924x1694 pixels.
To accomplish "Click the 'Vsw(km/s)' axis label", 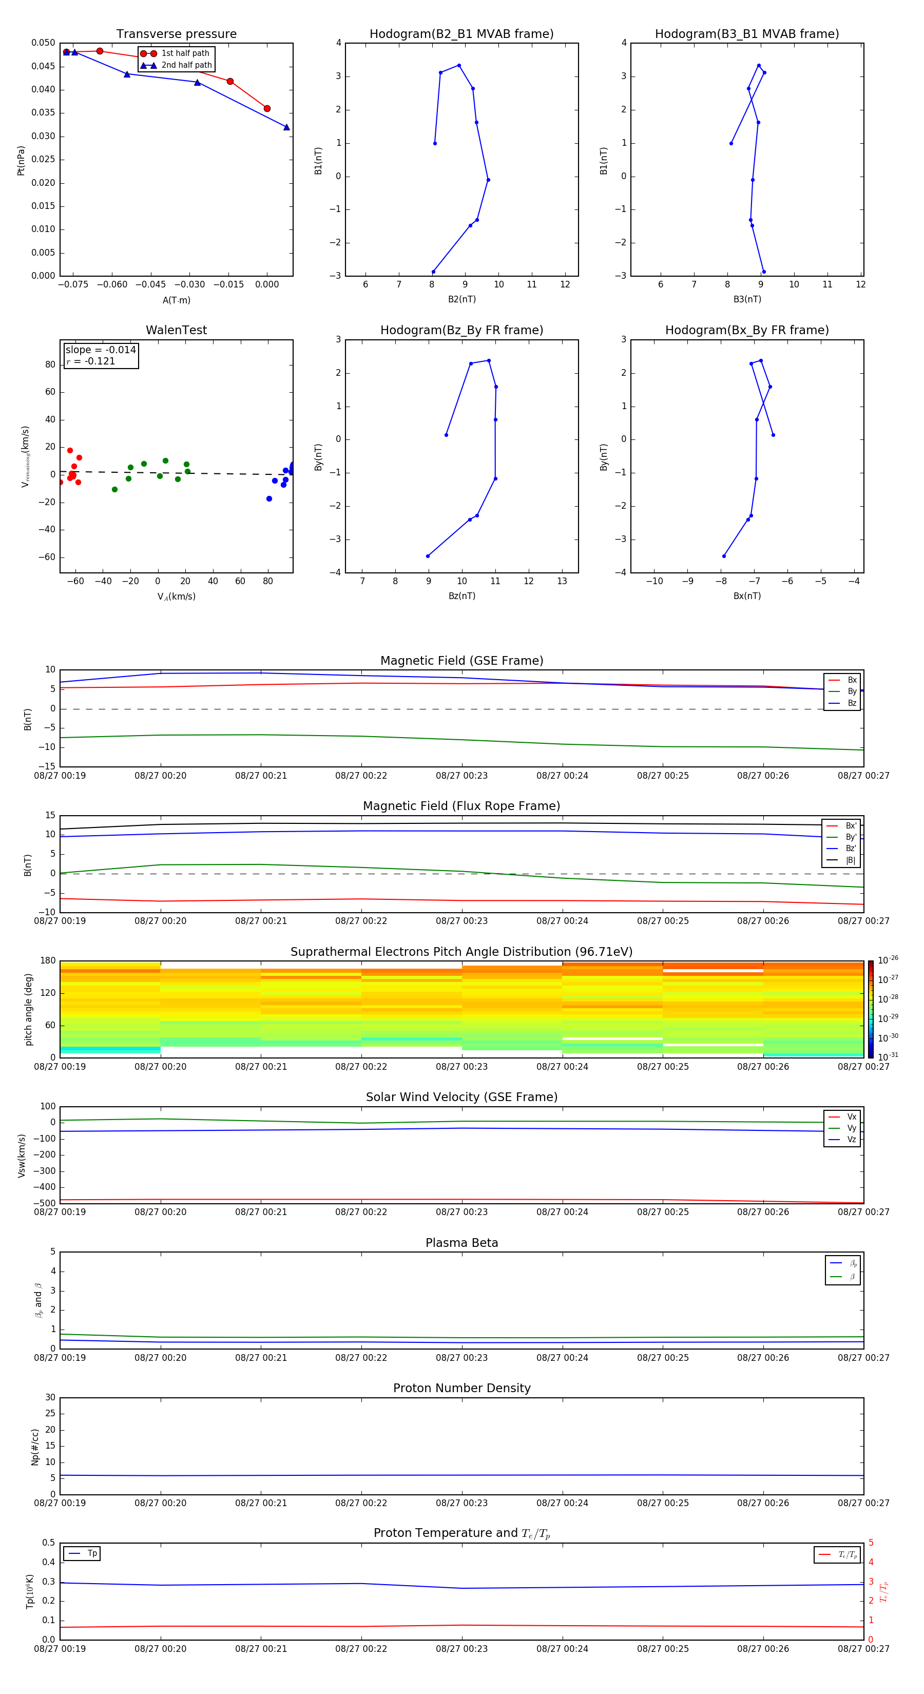I will (x=22, y=1156).
